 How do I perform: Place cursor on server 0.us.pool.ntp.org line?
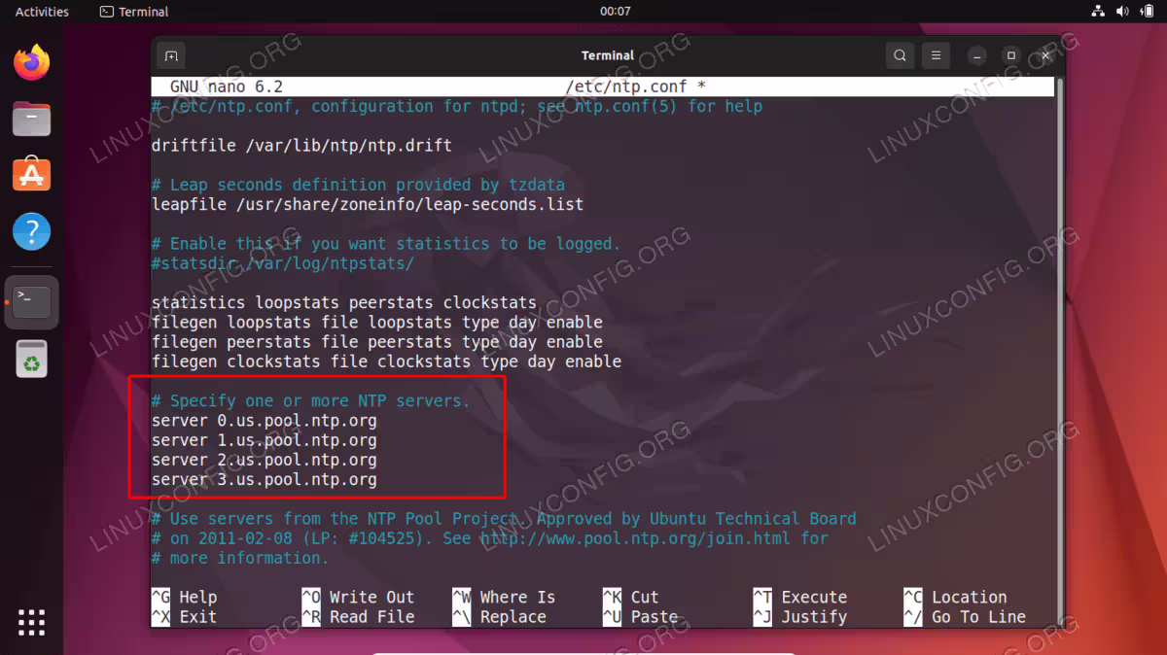[x=264, y=421]
